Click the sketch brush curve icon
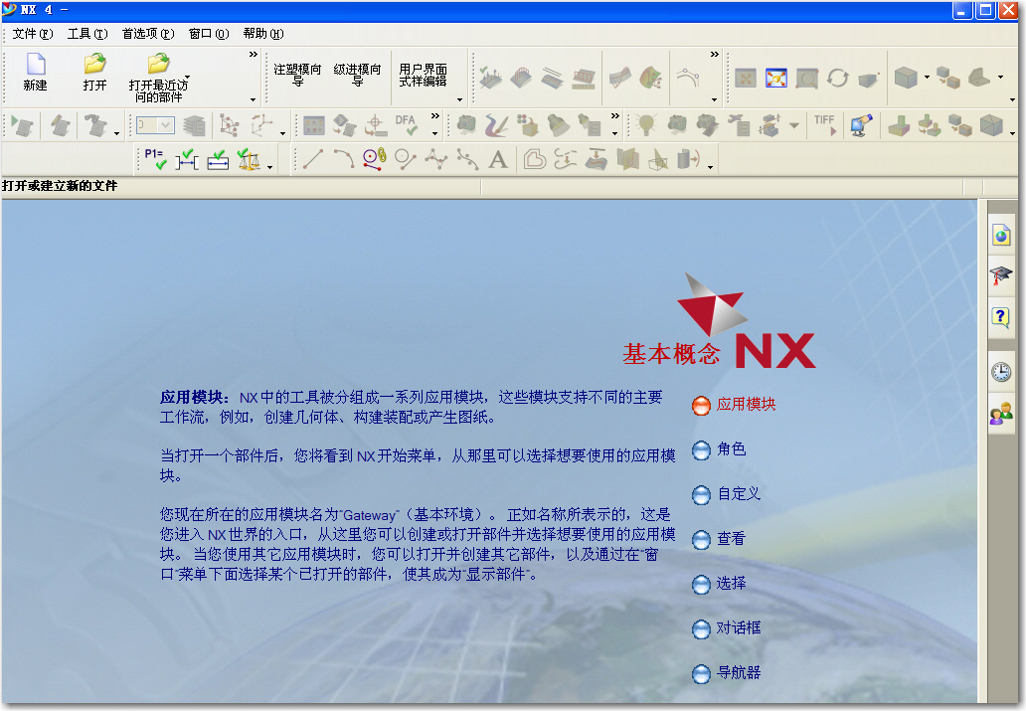The width and height of the screenshot is (1026, 711). pyautogui.click(x=497, y=125)
